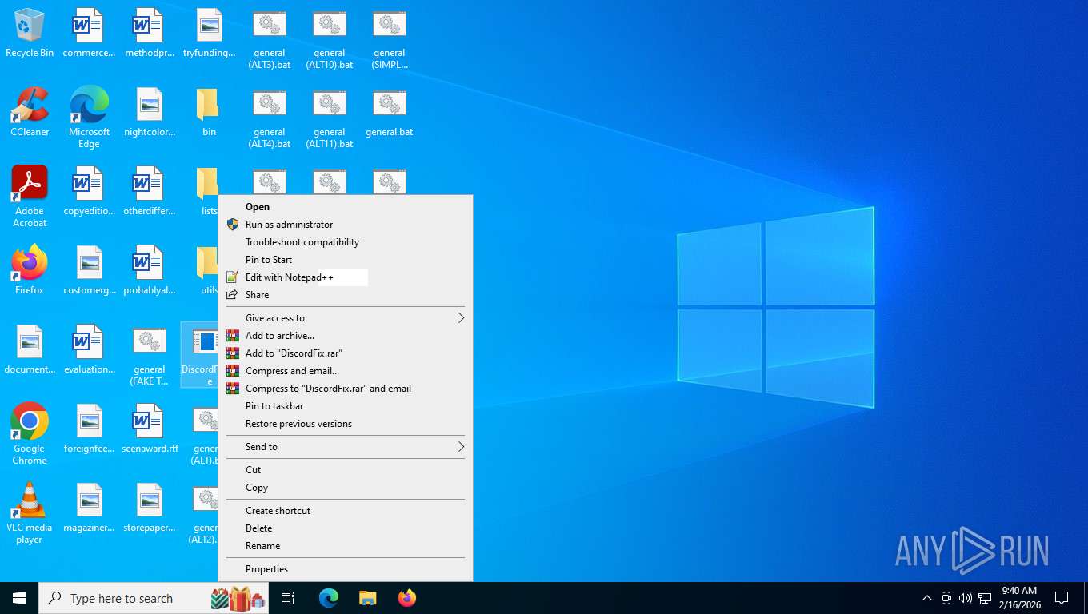Open volume control in system tray
The image size is (1088, 614).
click(x=966, y=598)
